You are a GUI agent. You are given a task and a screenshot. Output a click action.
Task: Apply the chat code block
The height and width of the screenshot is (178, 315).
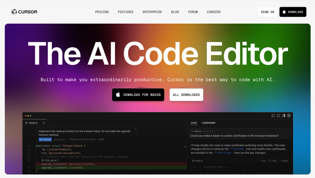click(284, 161)
